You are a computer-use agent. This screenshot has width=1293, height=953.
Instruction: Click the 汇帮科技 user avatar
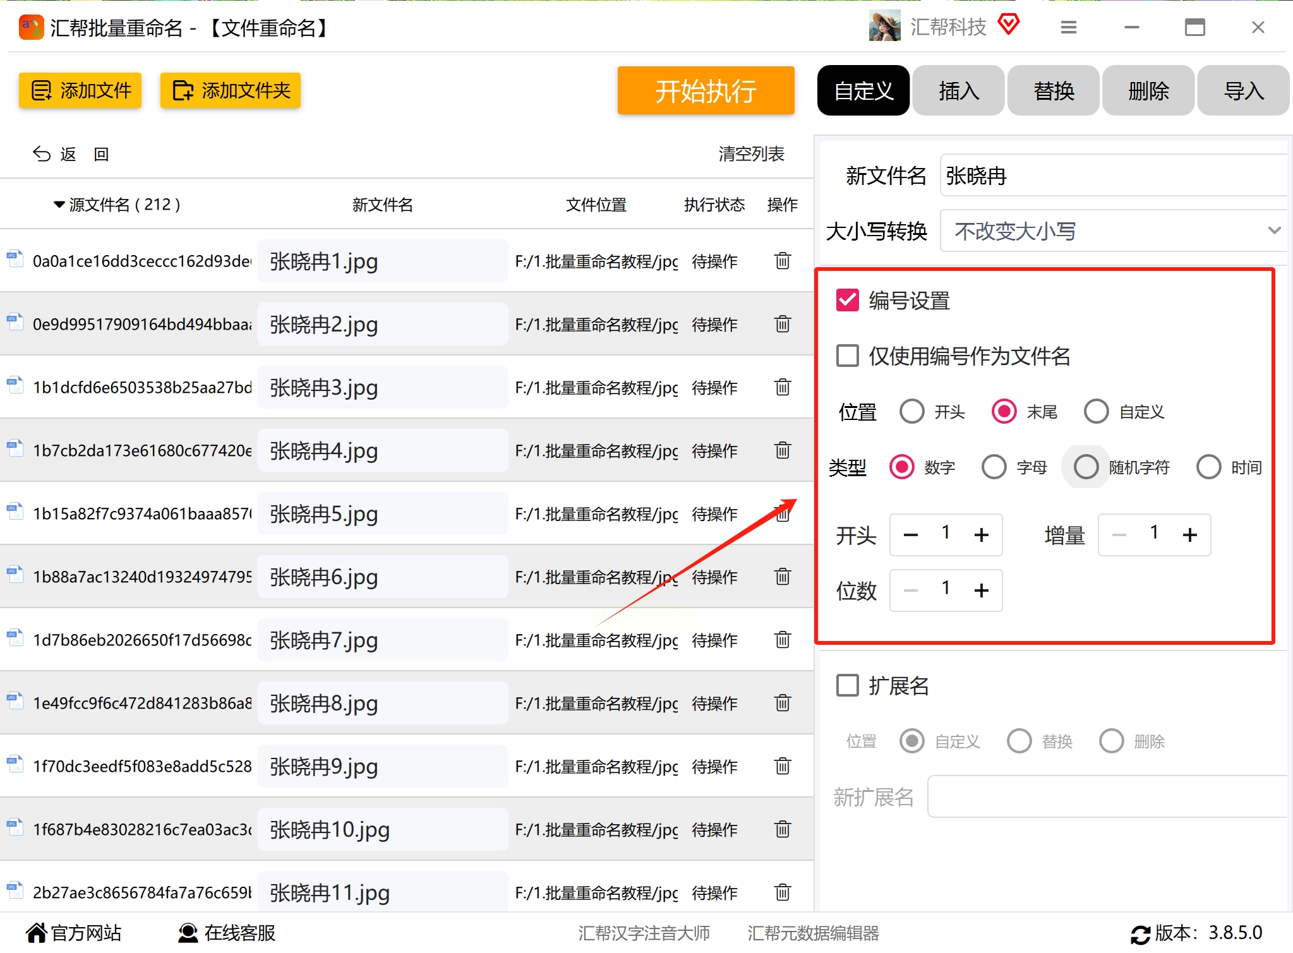(884, 27)
